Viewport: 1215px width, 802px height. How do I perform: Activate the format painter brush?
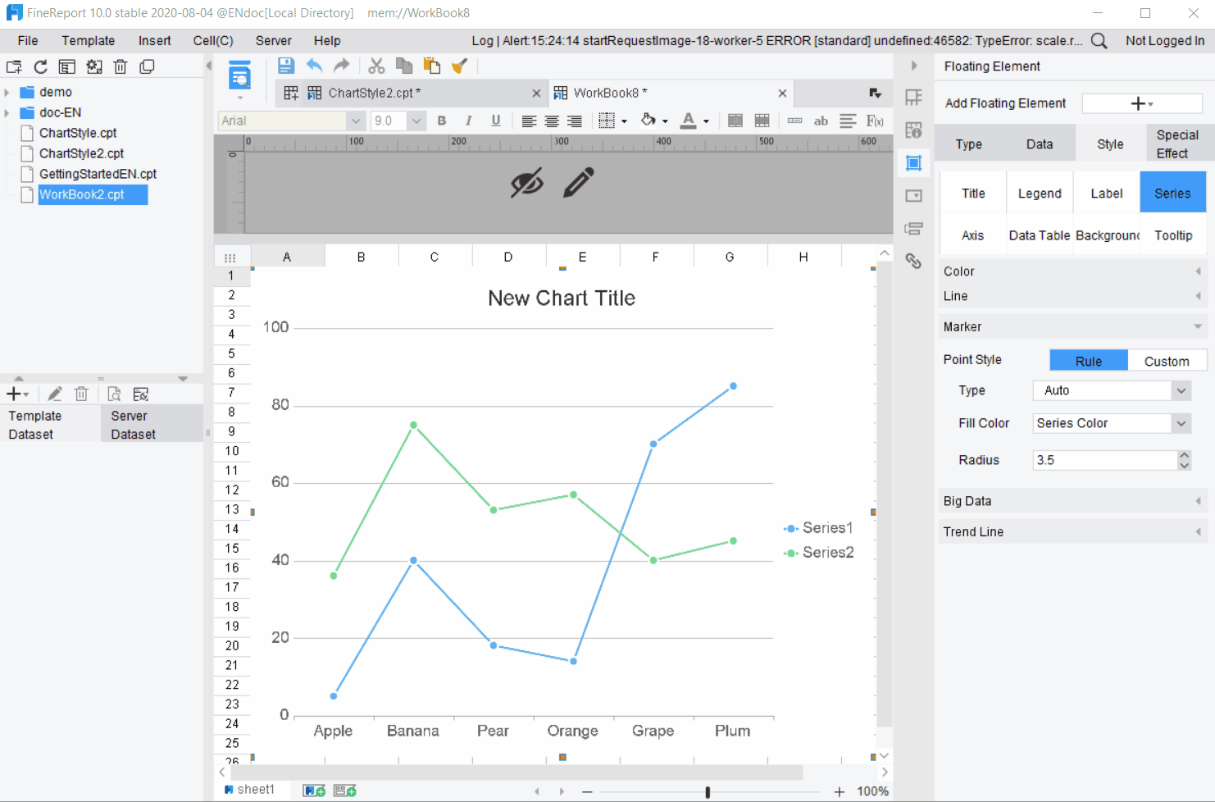tap(459, 66)
